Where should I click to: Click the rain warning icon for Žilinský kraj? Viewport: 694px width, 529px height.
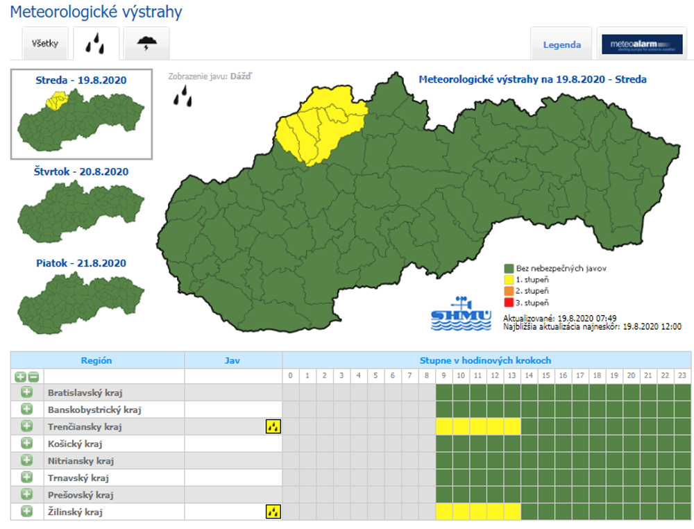[273, 512]
